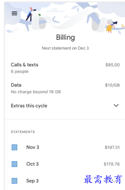This screenshot has width=125, height=190.
Task: Click Next statement on Dec 3 text
Action: click(x=65, y=48)
